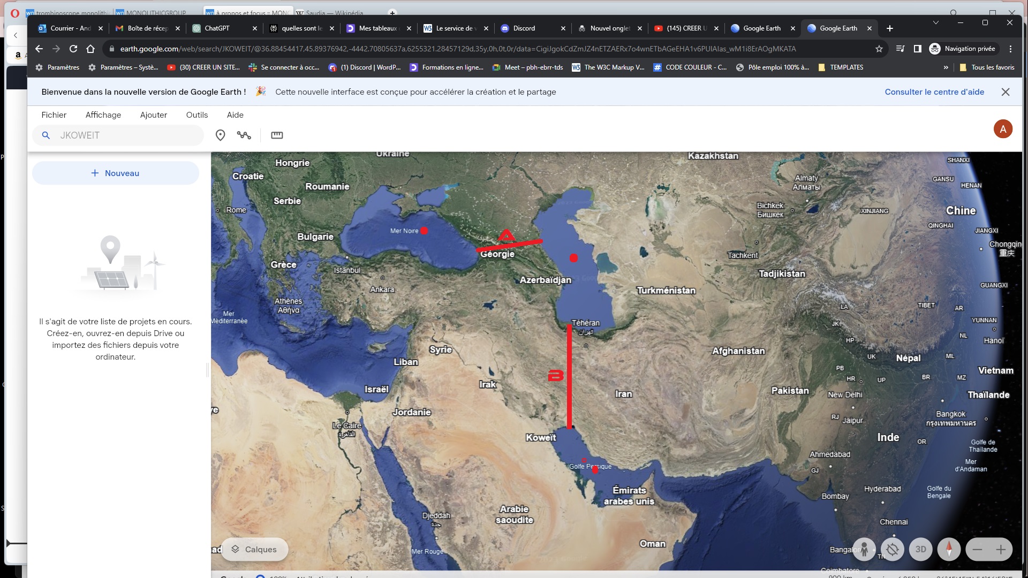1028x578 pixels.
Task: Click the Géorgie map label
Action: [x=497, y=254]
